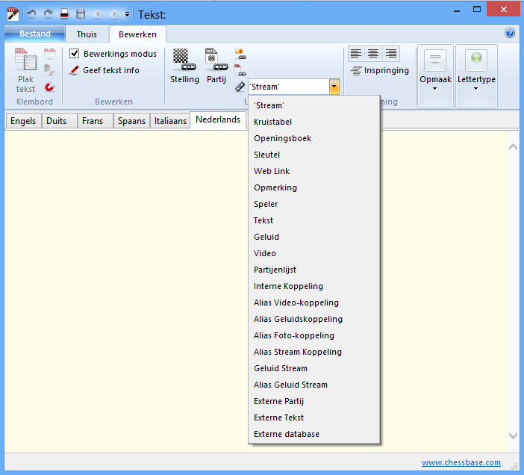Screen dimensions: 524x475
Task: Switch to the Engels language tab
Action: (x=23, y=121)
